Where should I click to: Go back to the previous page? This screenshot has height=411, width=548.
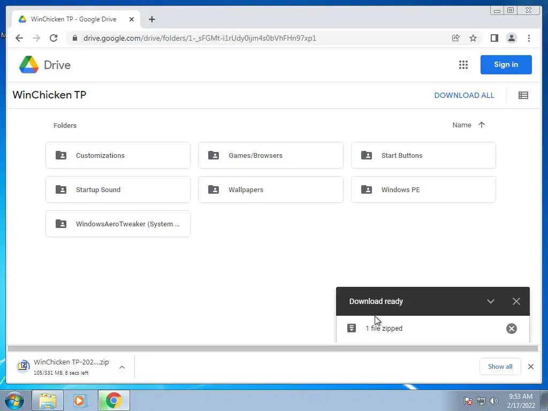click(19, 38)
